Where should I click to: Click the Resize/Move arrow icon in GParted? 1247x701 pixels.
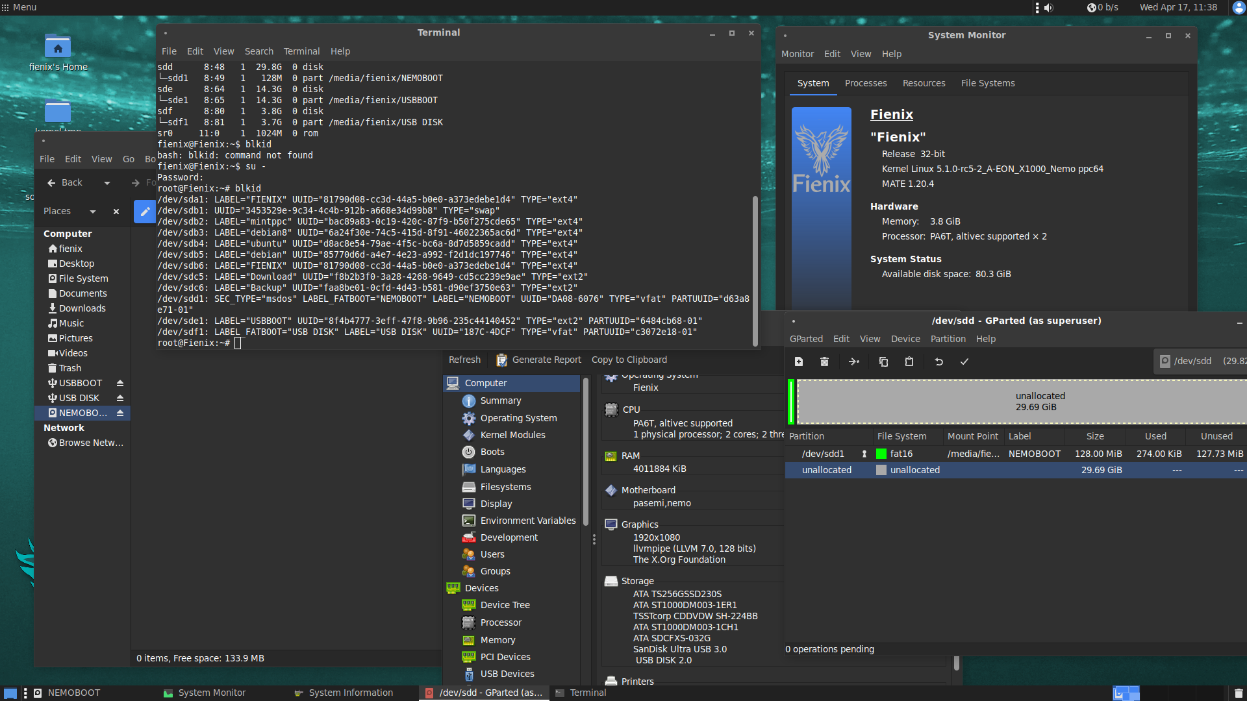[854, 362]
